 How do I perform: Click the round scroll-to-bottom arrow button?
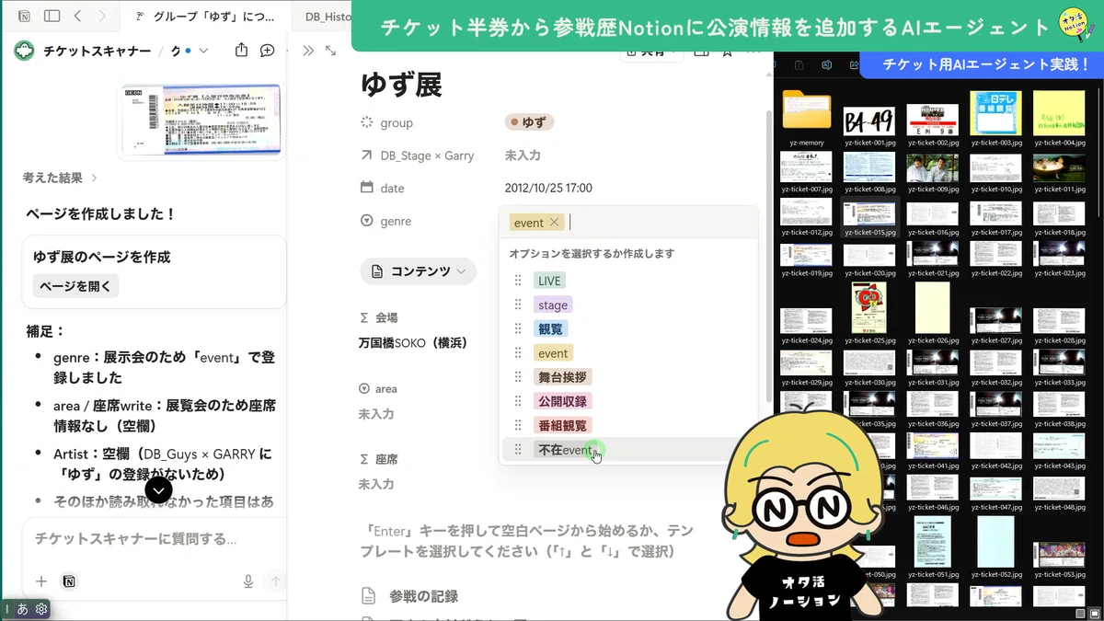click(159, 489)
